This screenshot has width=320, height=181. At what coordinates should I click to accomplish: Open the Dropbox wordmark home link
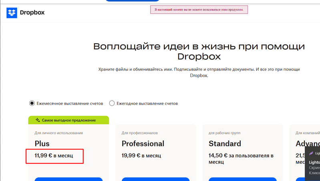click(32, 13)
